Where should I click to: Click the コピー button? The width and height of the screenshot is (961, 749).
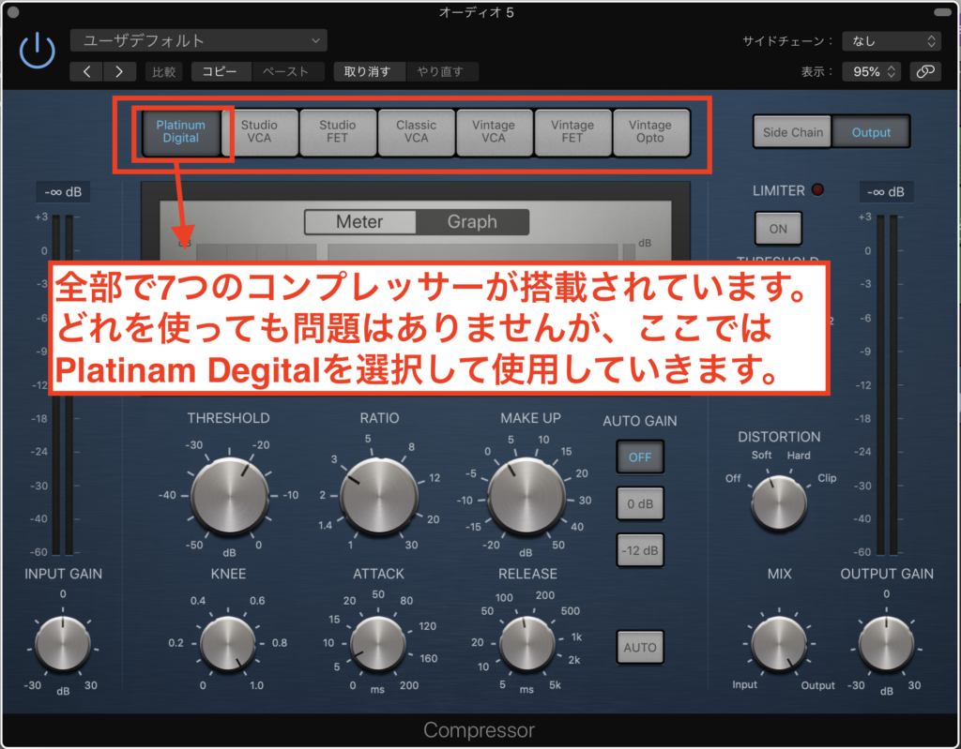(x=220, y=71)
